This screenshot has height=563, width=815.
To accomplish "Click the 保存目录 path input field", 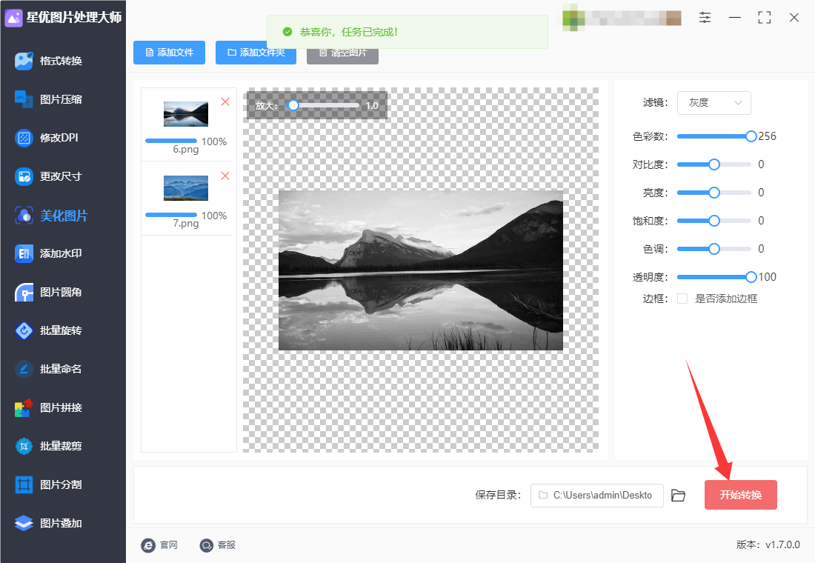I will pyautogui.click(x=596, y=496).
